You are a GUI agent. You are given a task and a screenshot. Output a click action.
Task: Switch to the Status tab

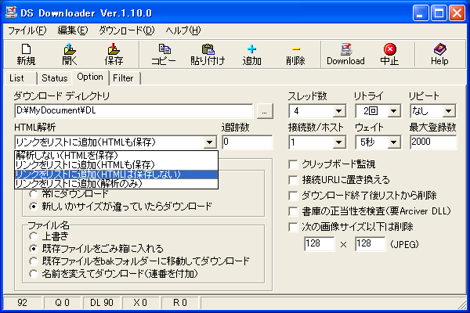pos(55,78)
